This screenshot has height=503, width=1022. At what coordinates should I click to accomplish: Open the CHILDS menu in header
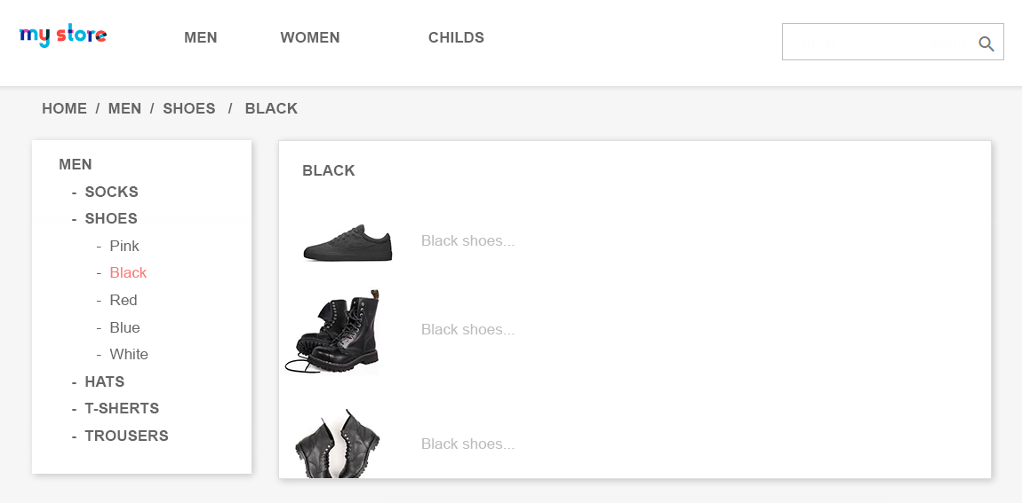click(456, 37)
